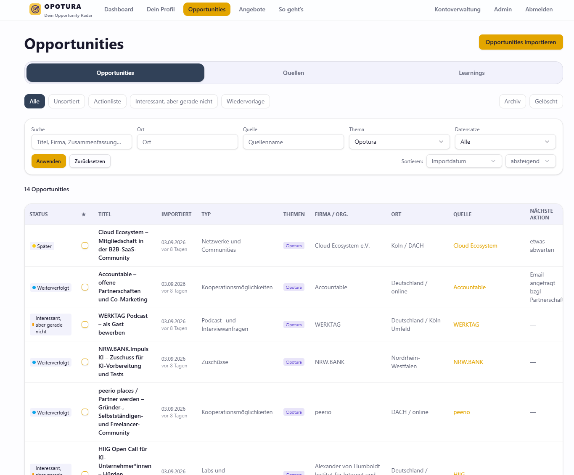Click the Opotura theme tag in Cloud Ecosystem row
574x475 pixels.
click(x=294, y=245)
